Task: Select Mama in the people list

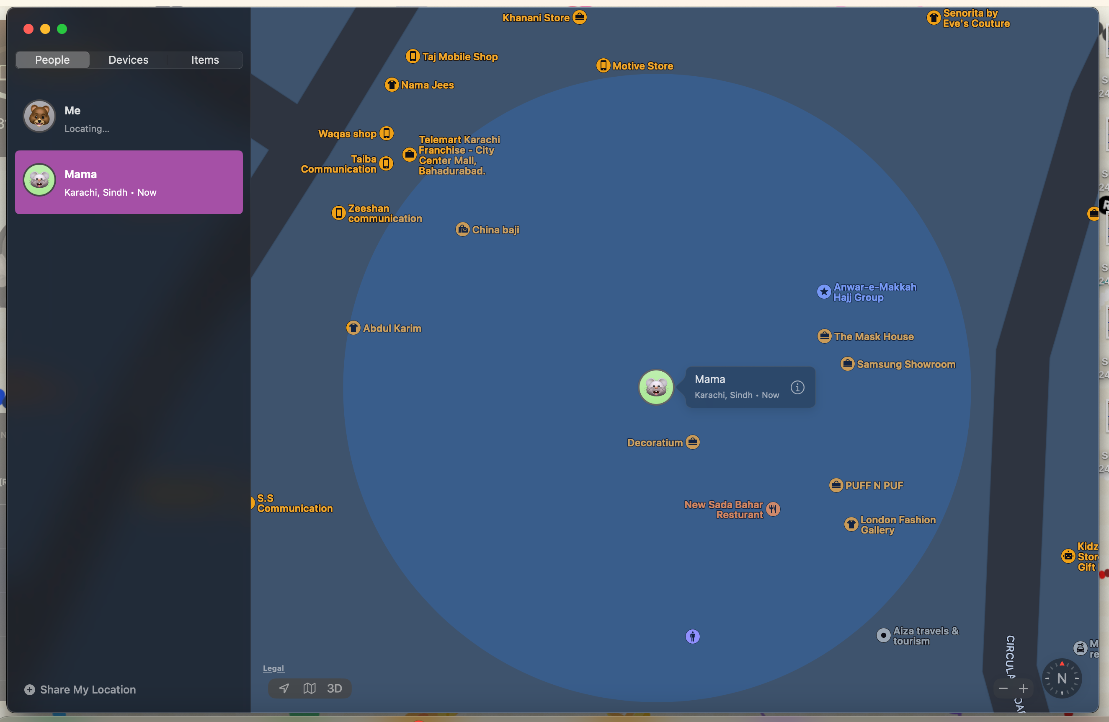Action: click(129, 182)
